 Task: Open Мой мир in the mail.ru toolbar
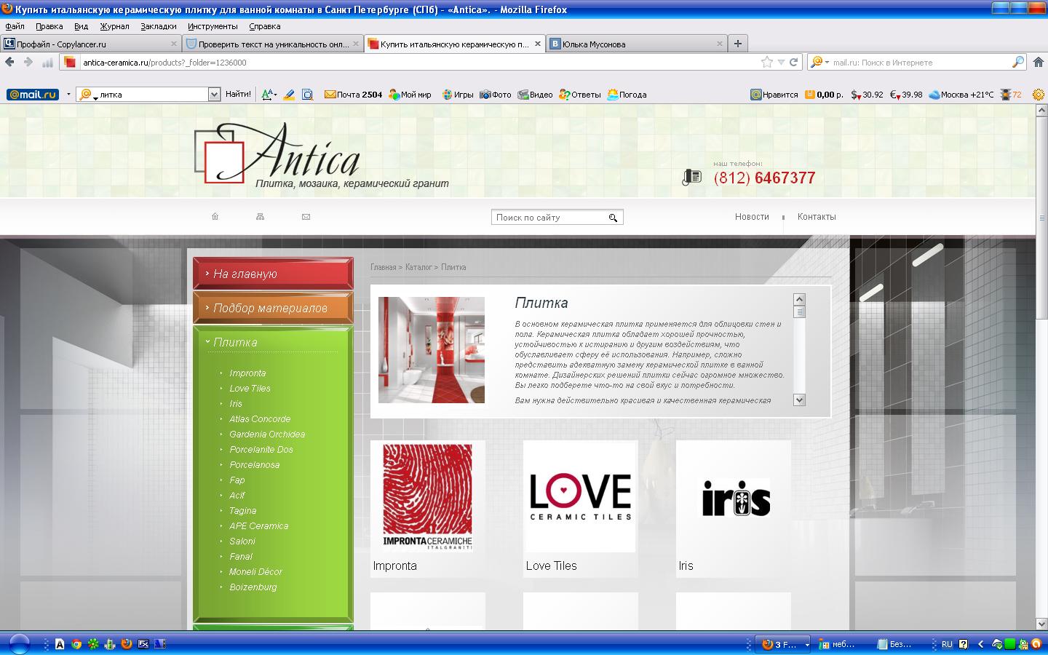click(x=410, y=95)
